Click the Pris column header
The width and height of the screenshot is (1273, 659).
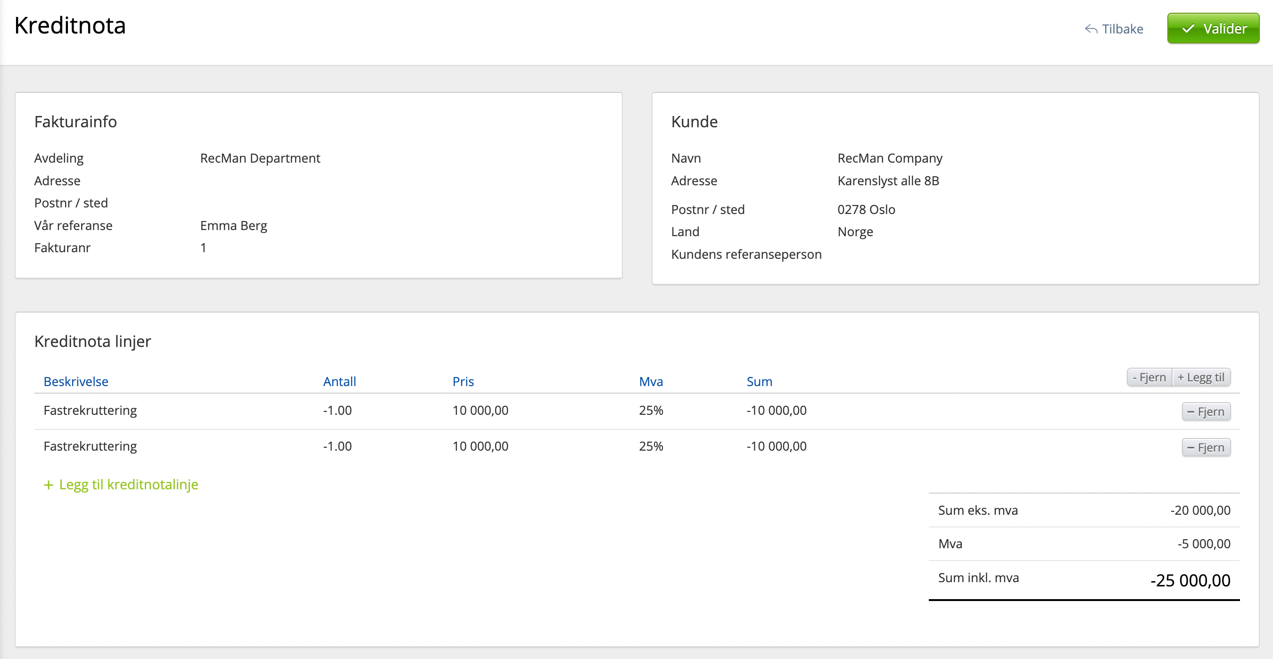tap(463, 381)
